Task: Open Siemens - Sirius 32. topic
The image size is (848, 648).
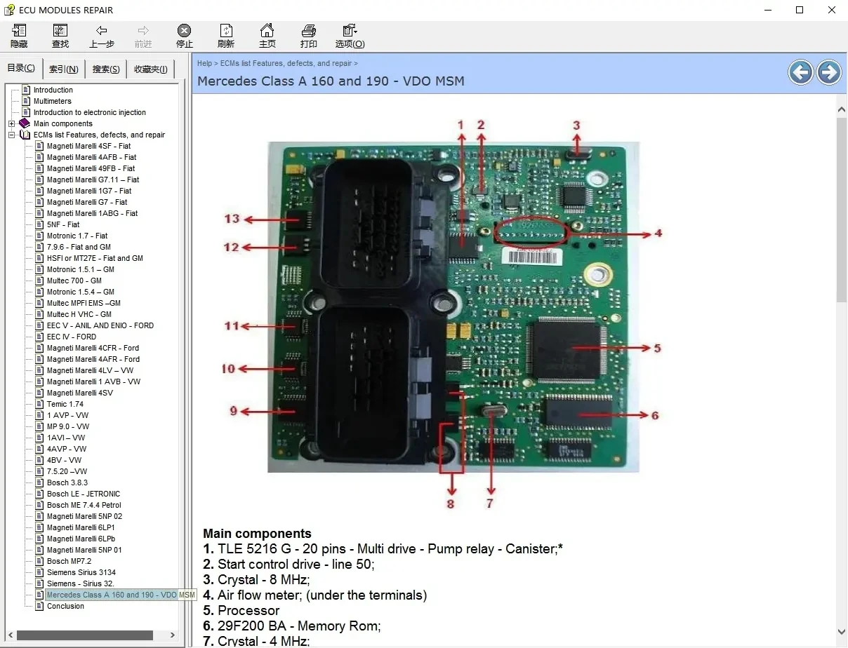Action: [x=80, y=583]
